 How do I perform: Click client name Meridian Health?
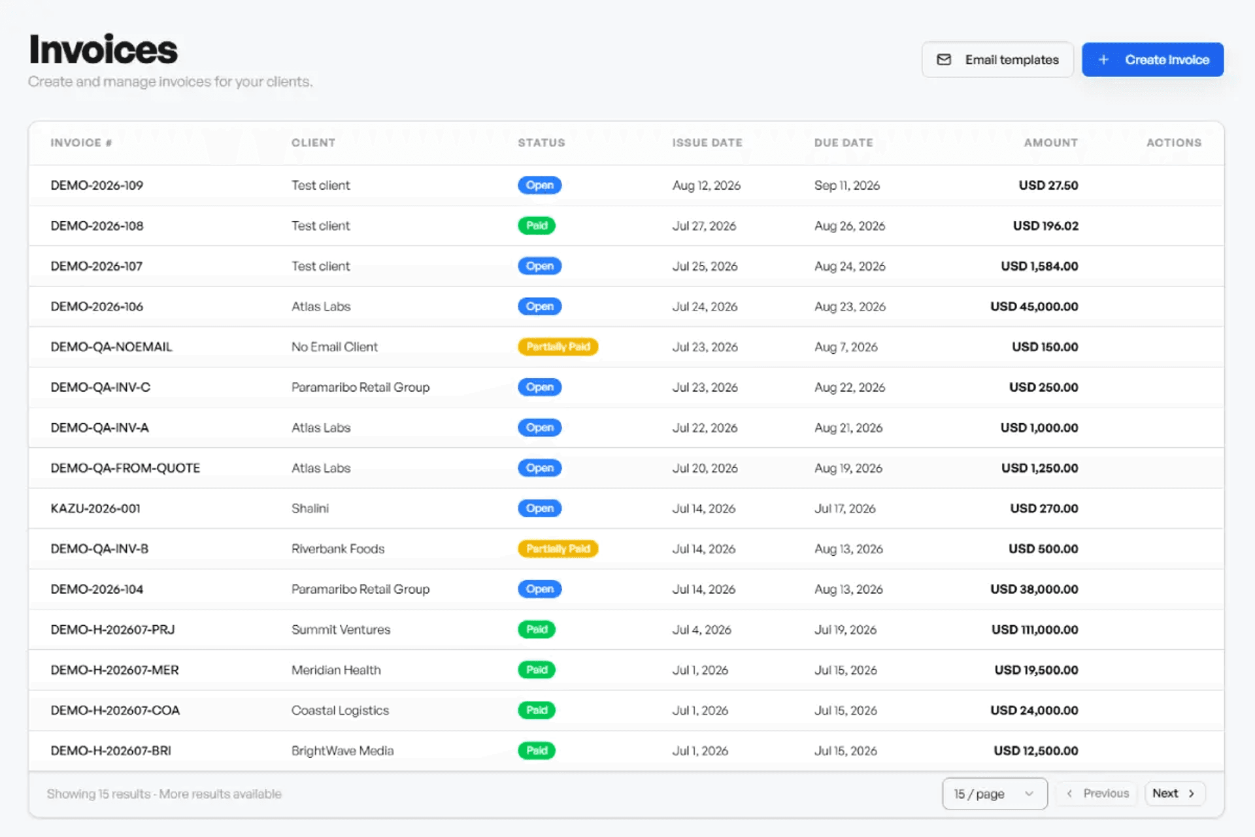[336, 670]
